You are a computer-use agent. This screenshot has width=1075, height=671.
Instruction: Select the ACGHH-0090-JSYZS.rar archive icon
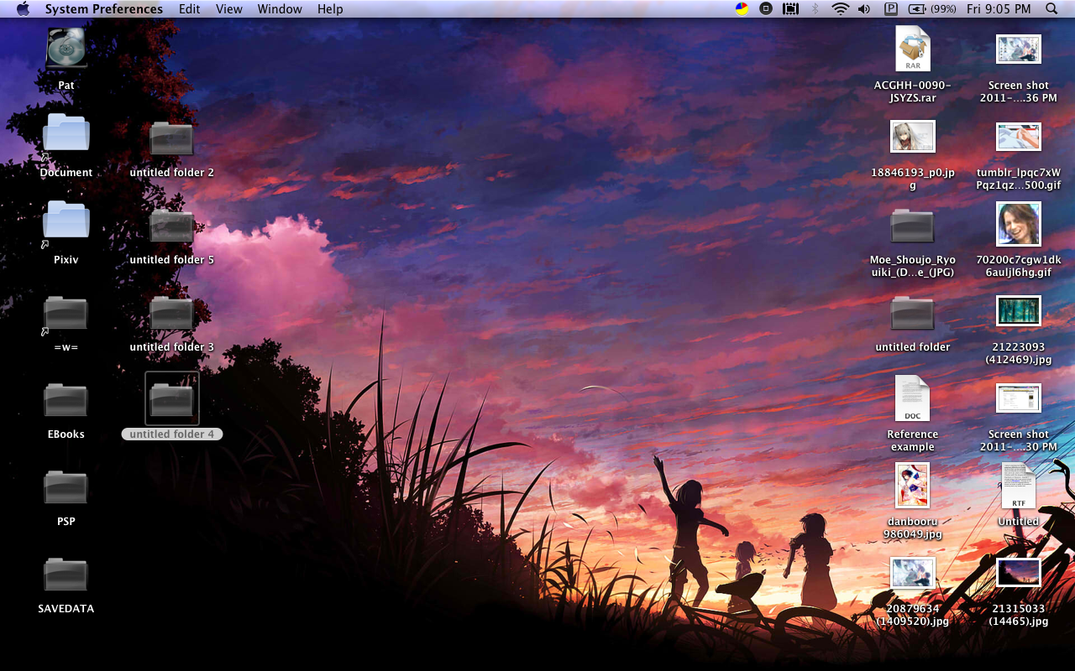click(x=913, y=49)
